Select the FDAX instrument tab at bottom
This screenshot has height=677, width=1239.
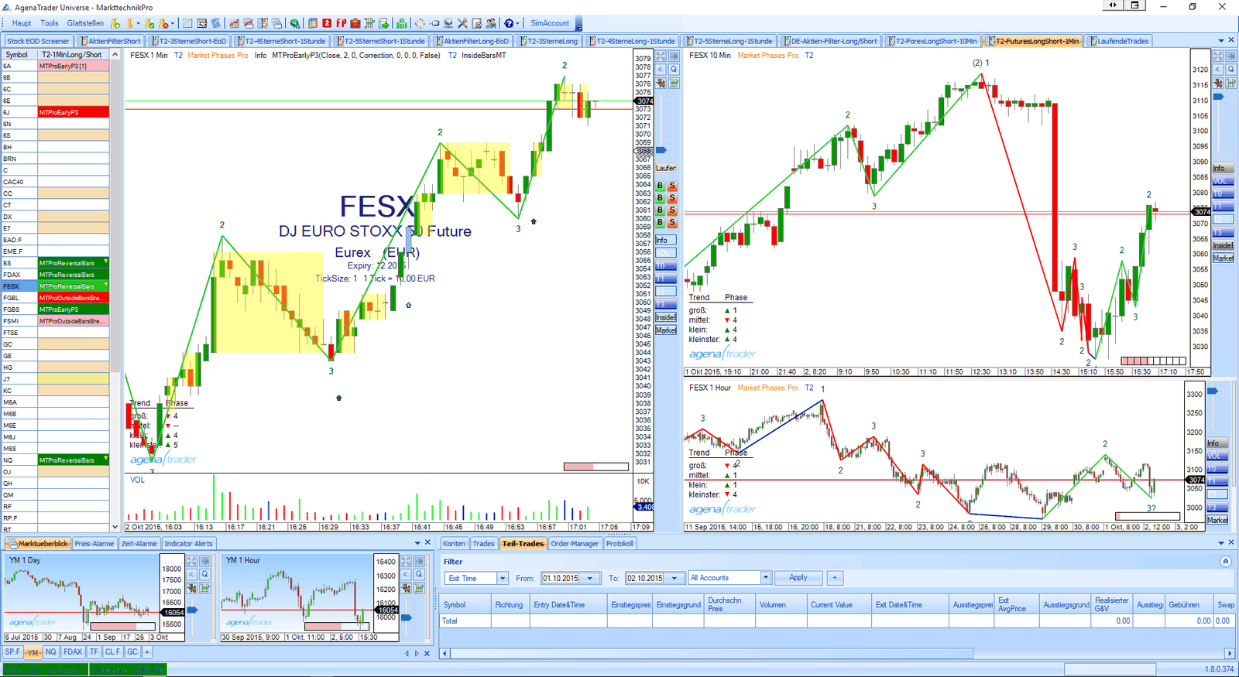point(73,652)
